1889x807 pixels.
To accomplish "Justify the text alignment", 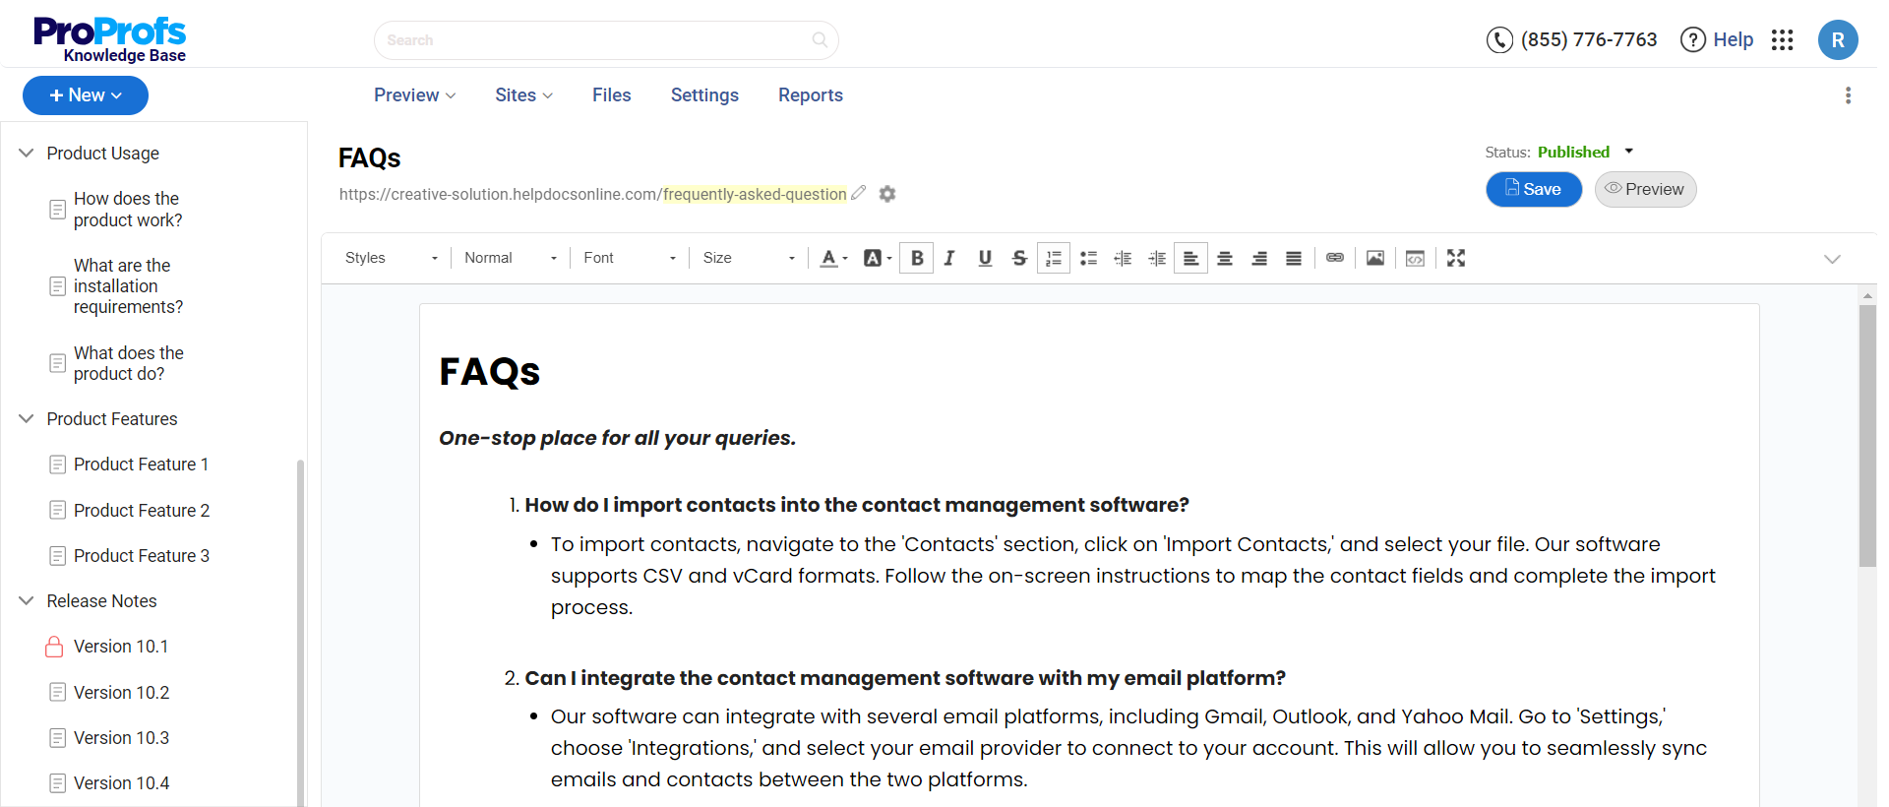I will tap(1294, 258).
